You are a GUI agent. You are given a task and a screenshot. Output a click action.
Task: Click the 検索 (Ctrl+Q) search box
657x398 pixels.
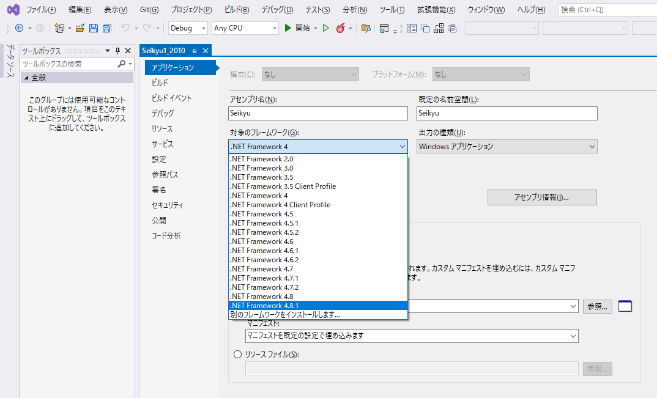coord(607,10)
